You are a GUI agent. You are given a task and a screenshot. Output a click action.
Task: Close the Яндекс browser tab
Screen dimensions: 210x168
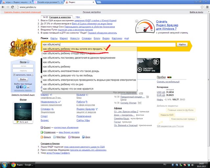click(94, 2)
